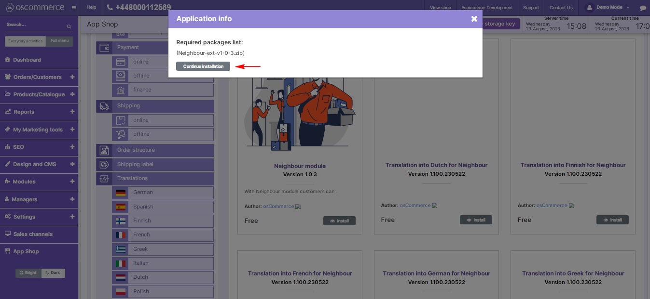Install Translation into Dutch for Neighbour
Viewport: 650px width, 299px height.
[x=476, y=220]
